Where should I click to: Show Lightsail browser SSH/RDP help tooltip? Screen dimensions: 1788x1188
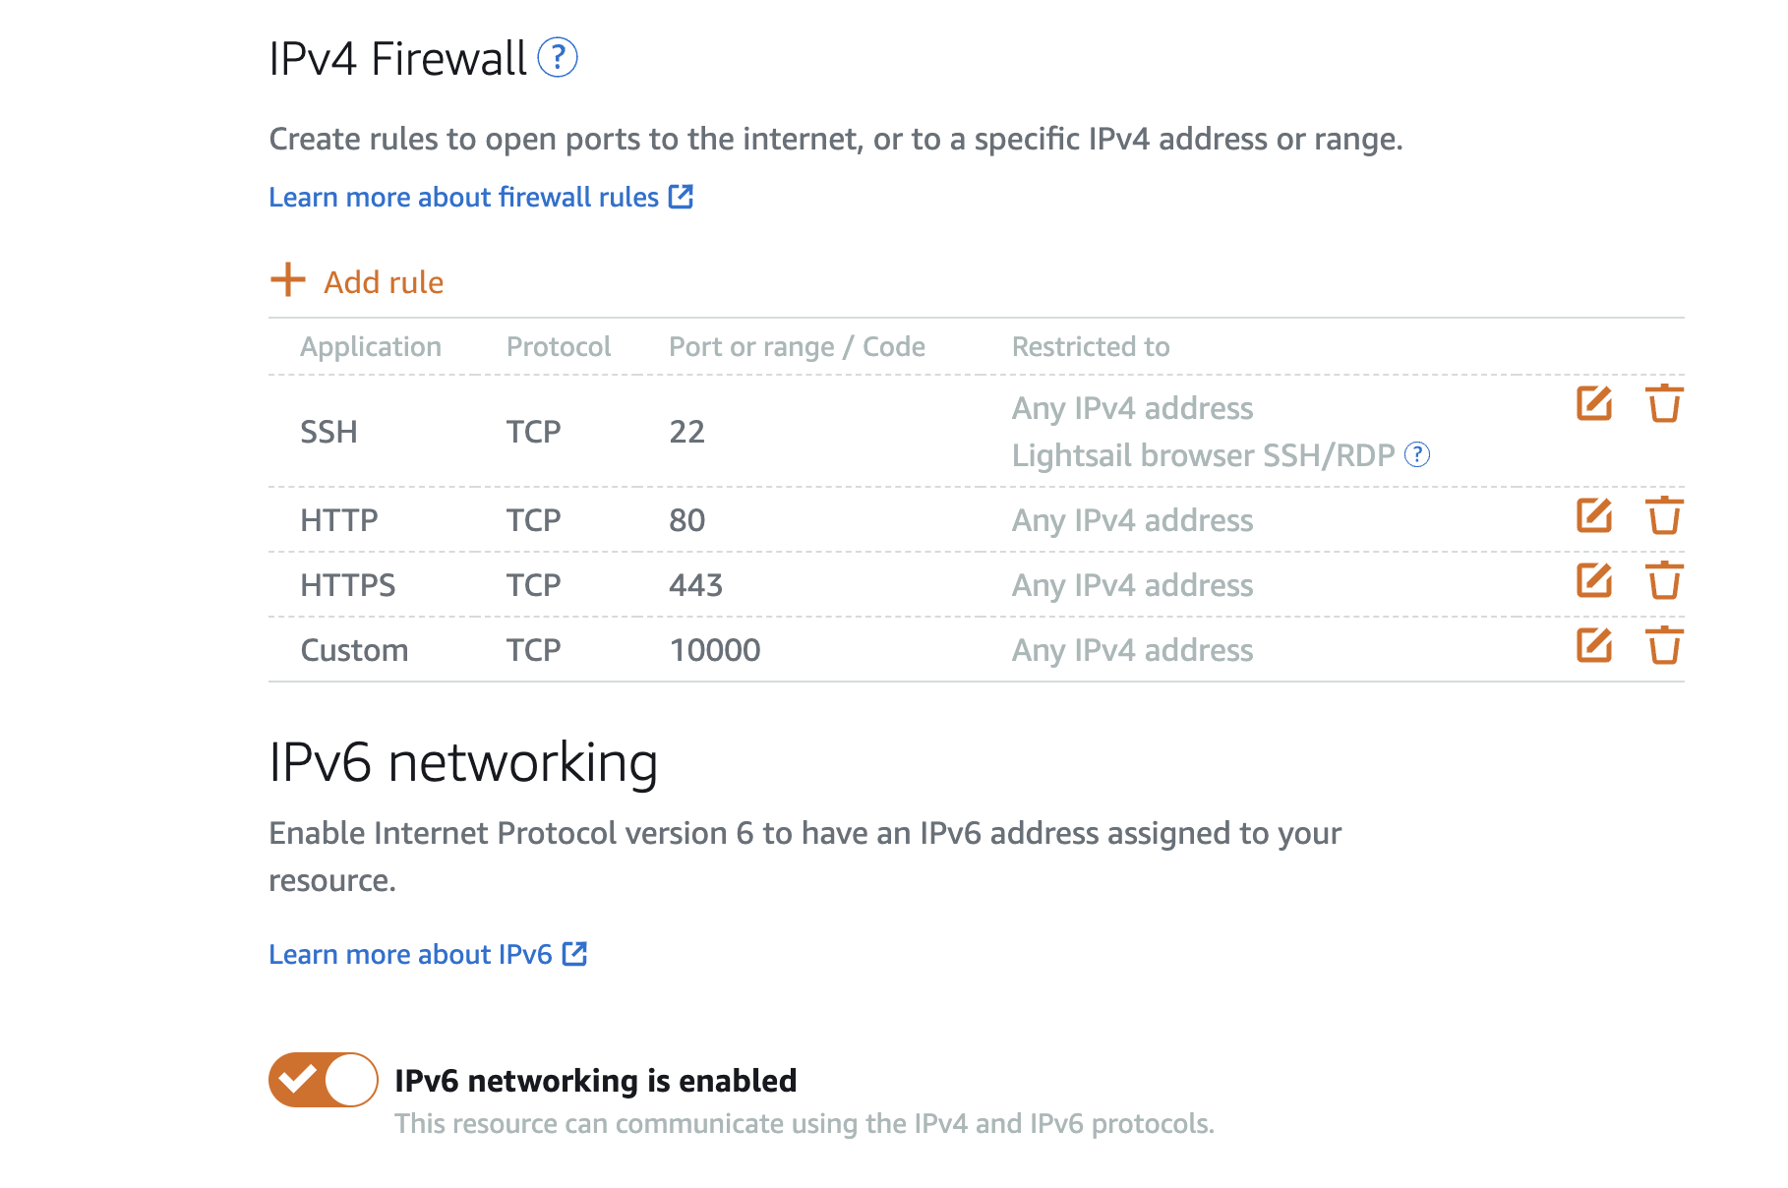coord(1416,454)
